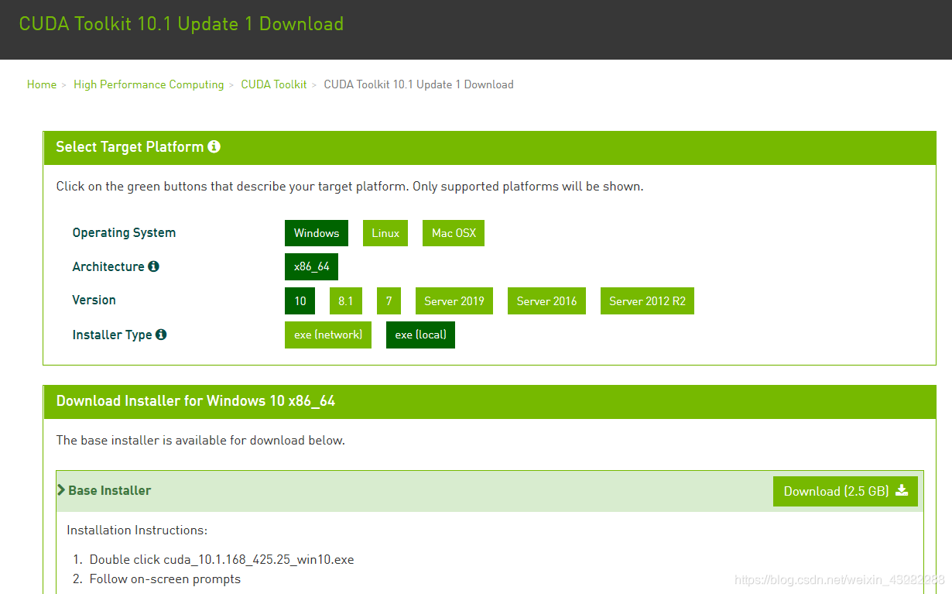Viewport: 952px width, 594px height.
Task: Select exe (network) installer type
Action: coord(328,335)
